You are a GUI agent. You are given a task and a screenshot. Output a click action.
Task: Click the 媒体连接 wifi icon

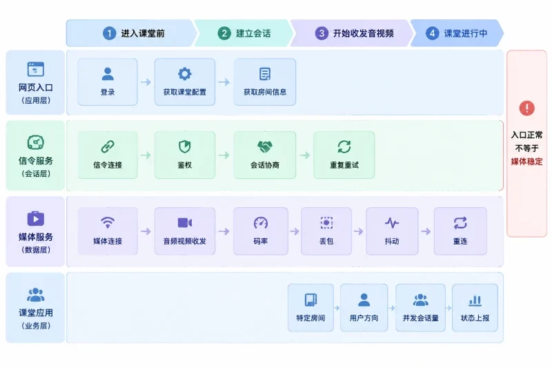coord(108,222)
